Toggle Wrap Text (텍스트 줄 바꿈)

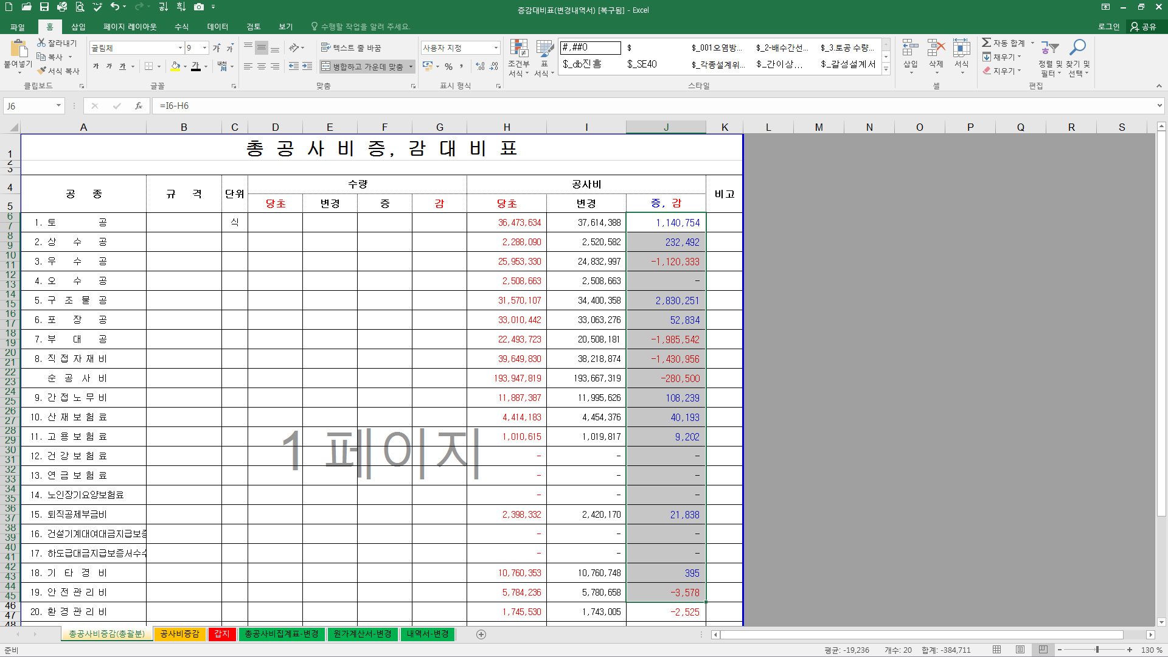pos(351,47)
